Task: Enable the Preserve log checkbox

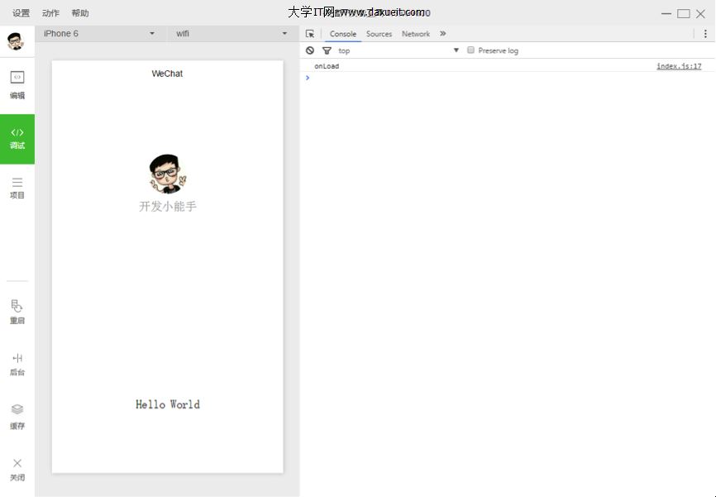Action: (x=471, y=50)
